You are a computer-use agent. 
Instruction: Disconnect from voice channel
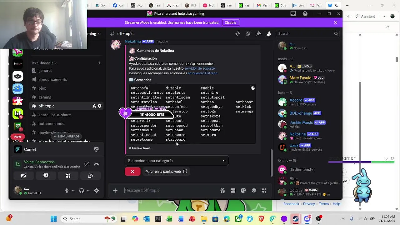pos(96,164)
